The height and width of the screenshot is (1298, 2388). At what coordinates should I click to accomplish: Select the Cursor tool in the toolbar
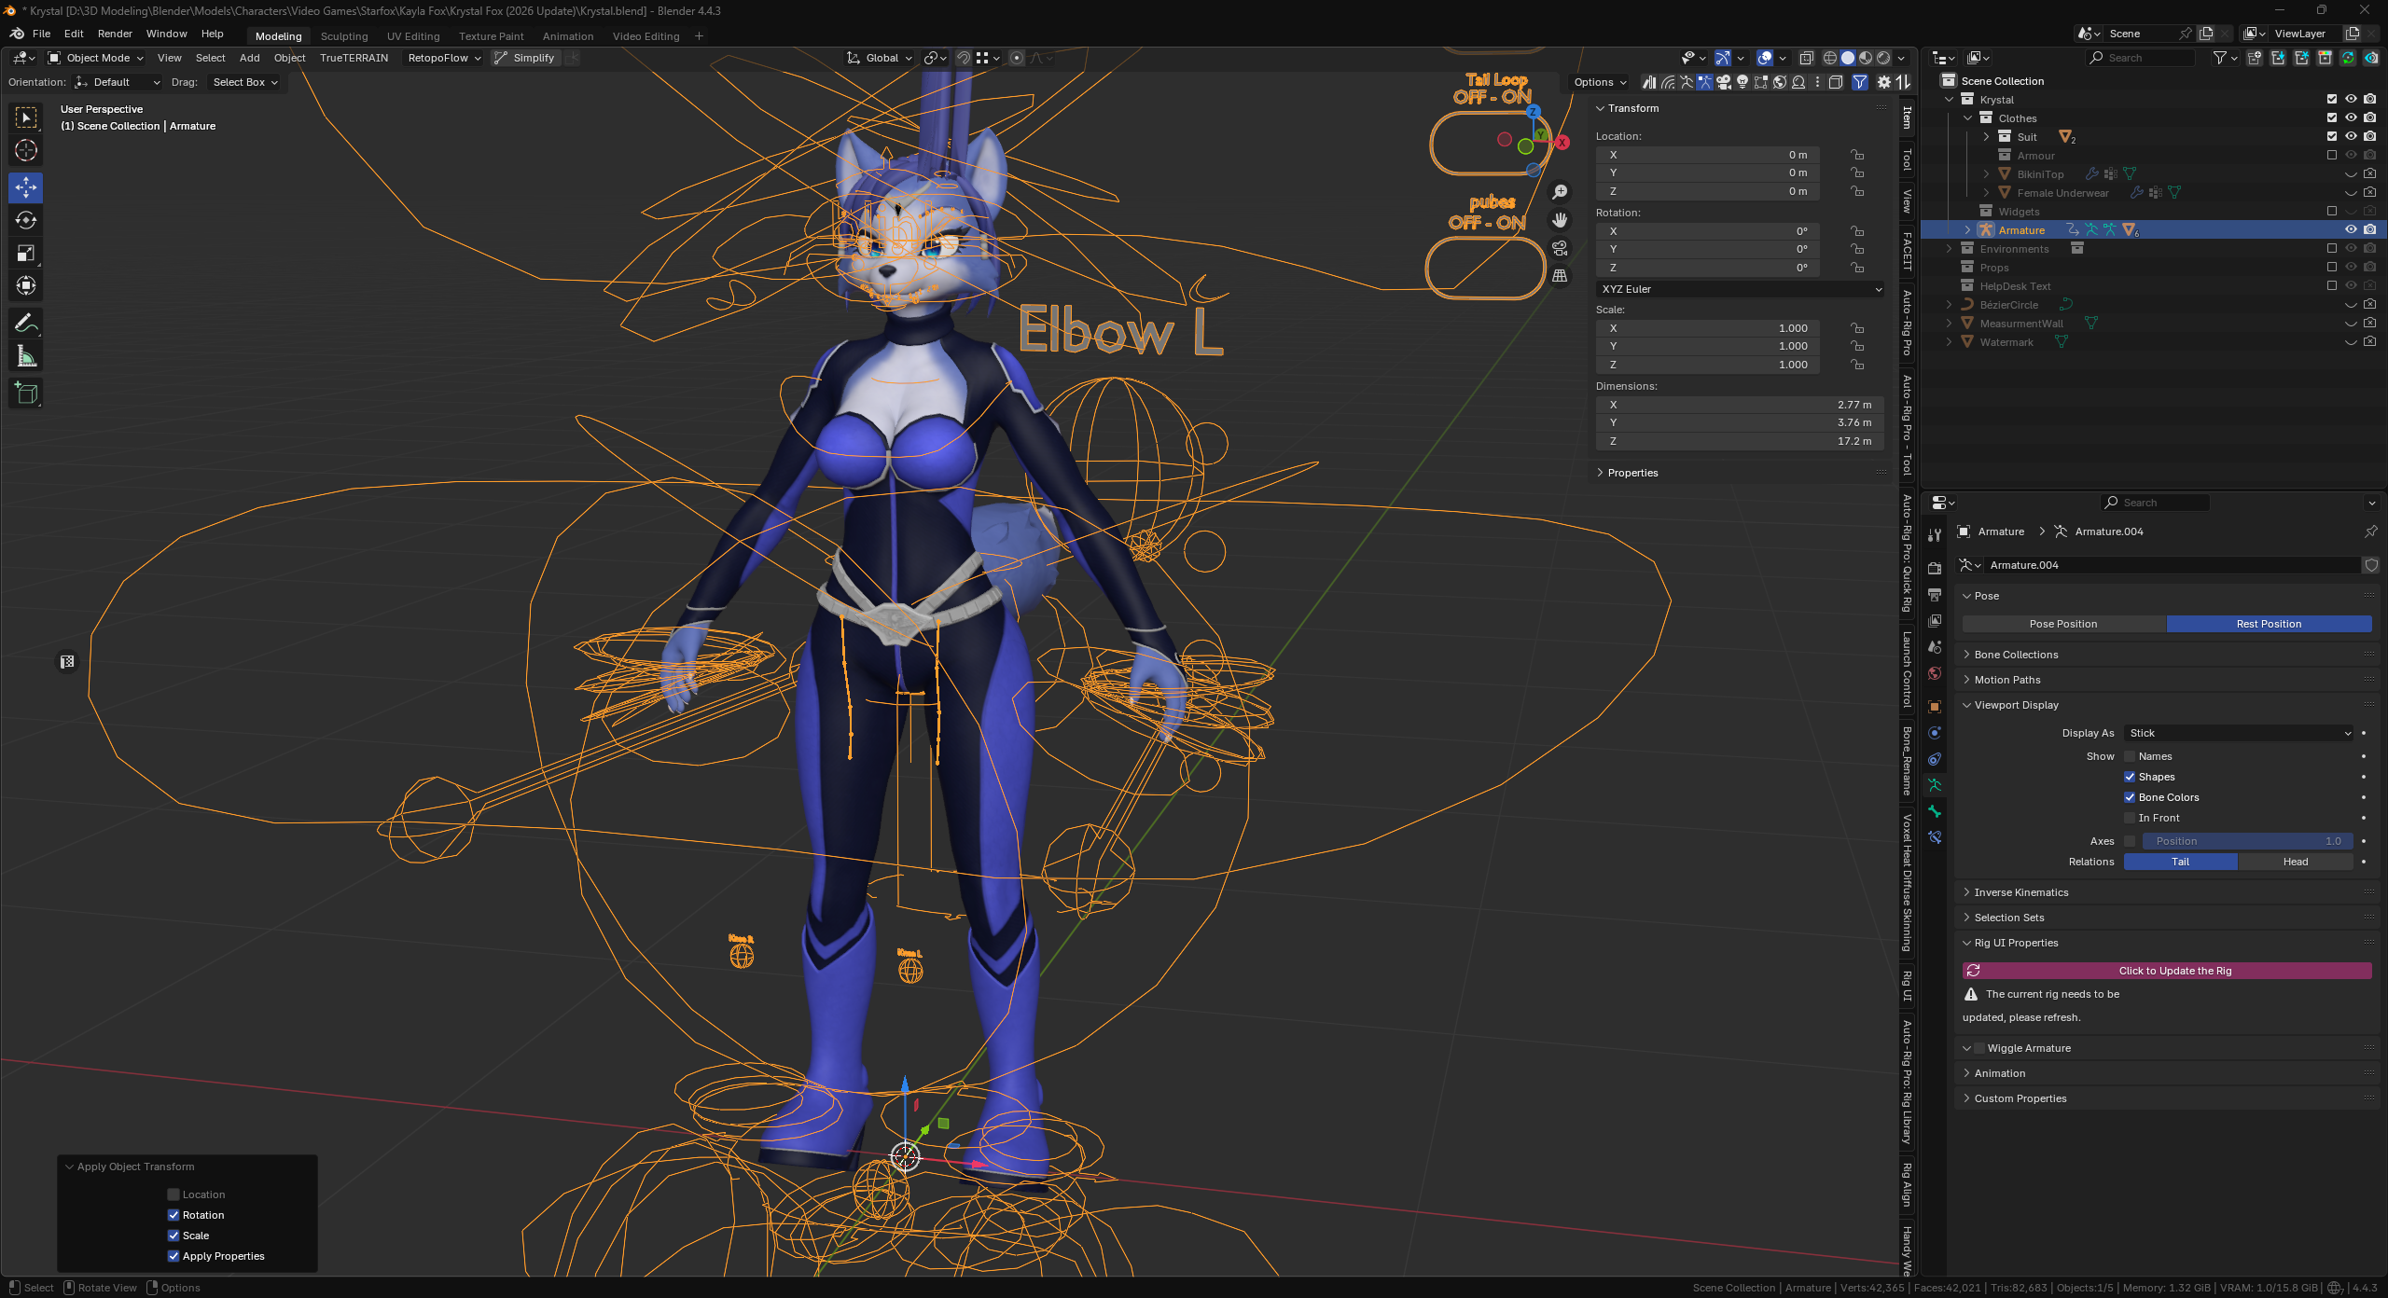(x=26, y=150)
